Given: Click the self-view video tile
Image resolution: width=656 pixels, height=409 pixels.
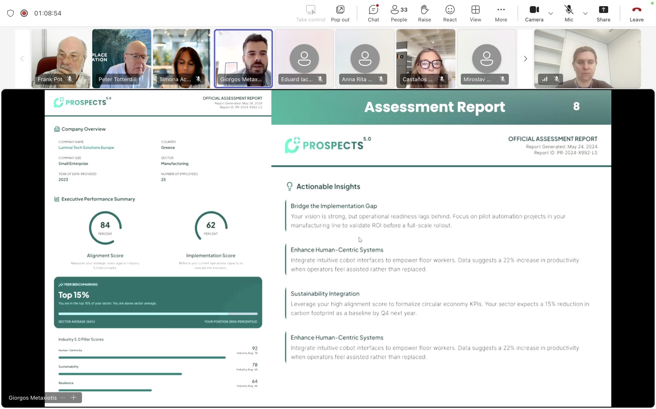Looking at the screenshot, I should coord(587,59).
